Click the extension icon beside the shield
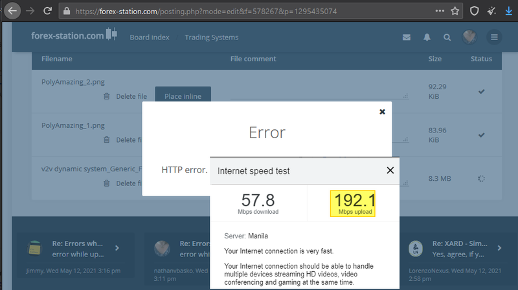The height and width of the screenshot is (290, 518). pos(491,11)
